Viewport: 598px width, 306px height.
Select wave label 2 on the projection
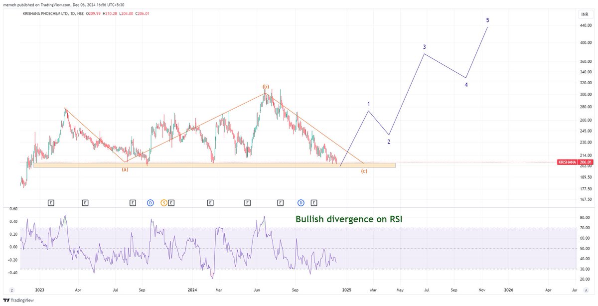389,142
